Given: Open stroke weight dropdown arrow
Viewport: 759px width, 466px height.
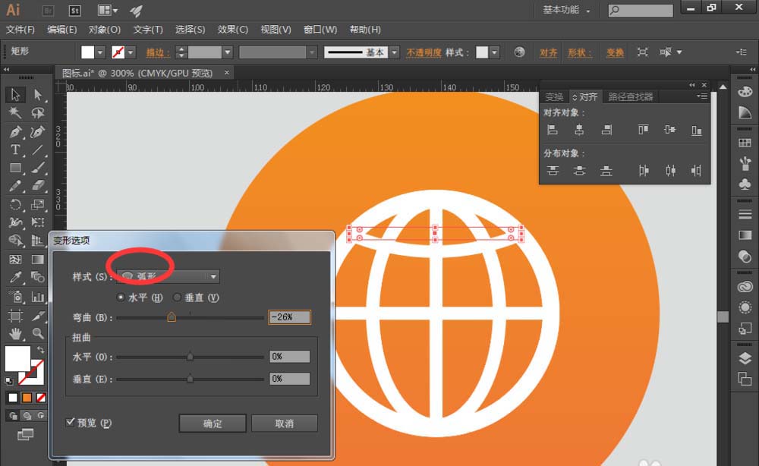Looking at the screenshot, I should pos(228,52).
